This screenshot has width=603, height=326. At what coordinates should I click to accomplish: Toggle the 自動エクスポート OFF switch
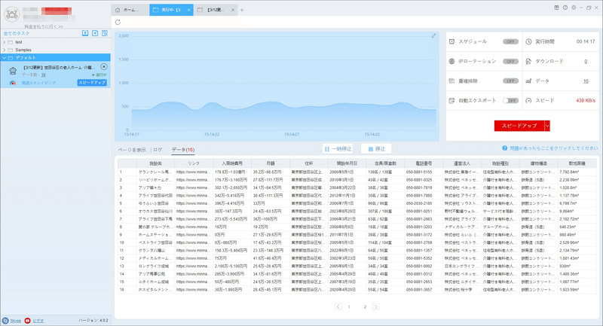click(x=511, y=101)
